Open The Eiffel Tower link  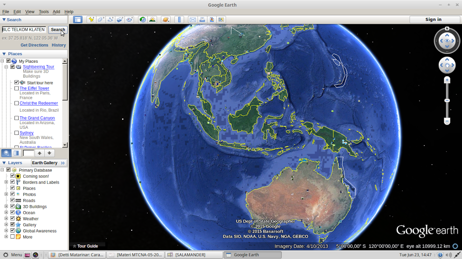(34, 88)
